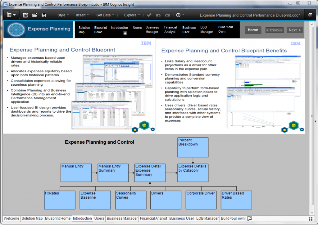Viewport: 318px width, 225px height.
Task: Switch to the Business Manager bottom tab
Action: click(122, 218)
